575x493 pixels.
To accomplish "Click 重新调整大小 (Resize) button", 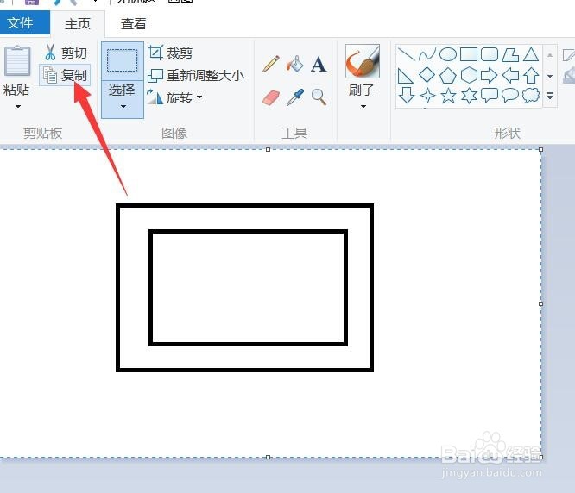I will click(x=196, y=76).
